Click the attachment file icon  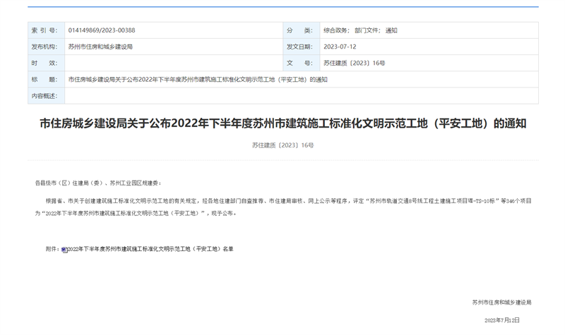click(64, 250)
